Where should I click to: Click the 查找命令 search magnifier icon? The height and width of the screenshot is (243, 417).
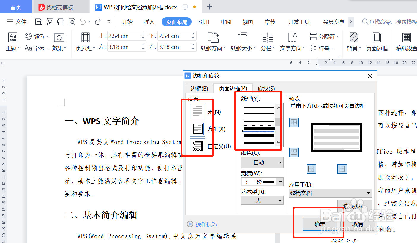365,22
